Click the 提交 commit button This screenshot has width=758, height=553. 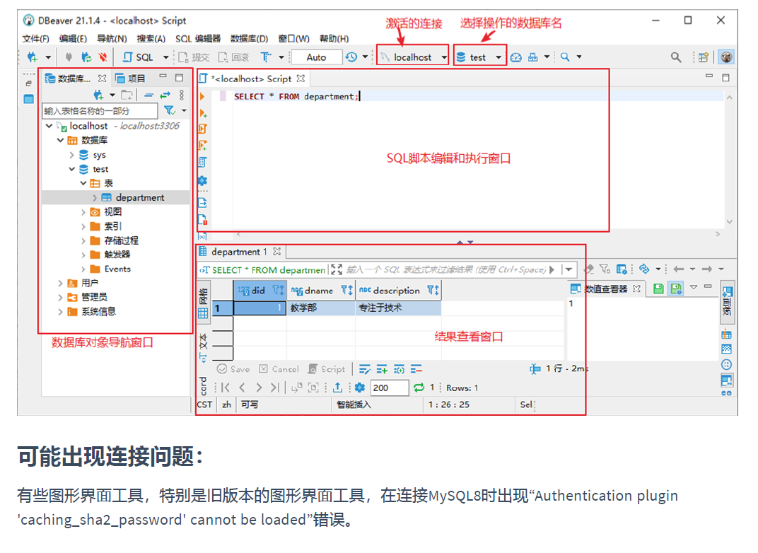194,57
